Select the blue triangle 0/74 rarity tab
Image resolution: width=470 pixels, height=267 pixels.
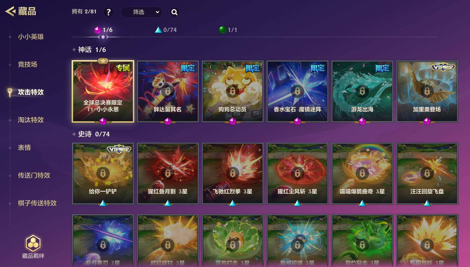coord(166,30)
